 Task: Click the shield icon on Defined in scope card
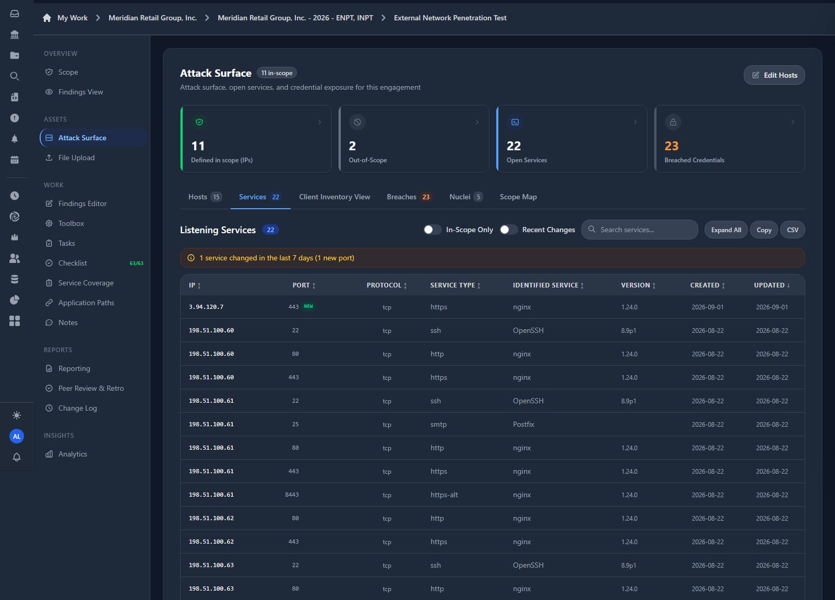pos(199,122)
